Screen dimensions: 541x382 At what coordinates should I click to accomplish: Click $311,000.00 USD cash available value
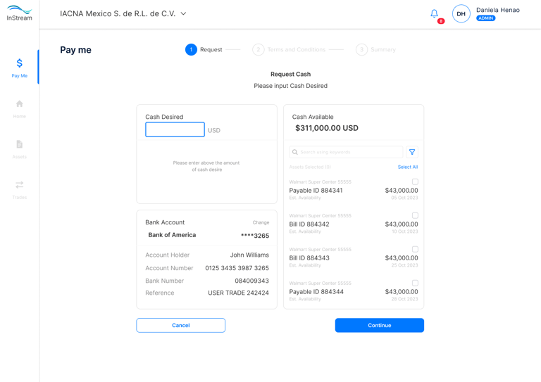point(327,128)
